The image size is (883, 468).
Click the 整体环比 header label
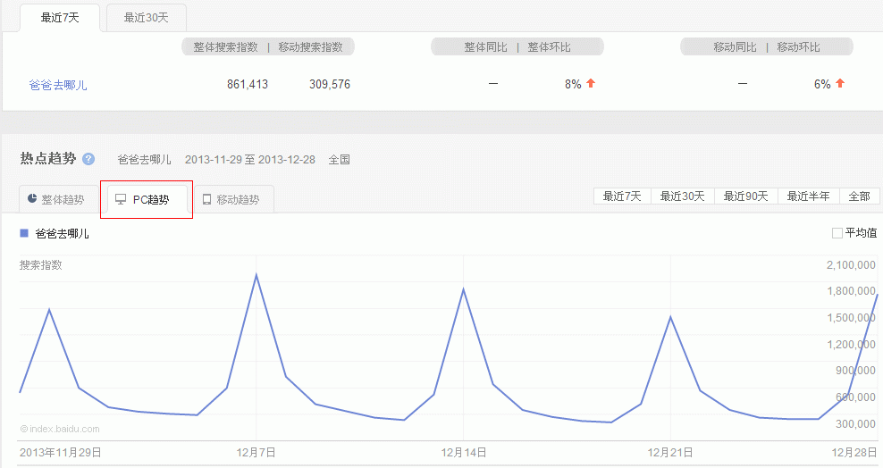(x=549, y=47)
